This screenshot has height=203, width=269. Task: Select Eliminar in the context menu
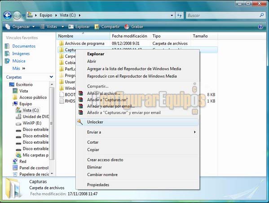coord(94,167)
